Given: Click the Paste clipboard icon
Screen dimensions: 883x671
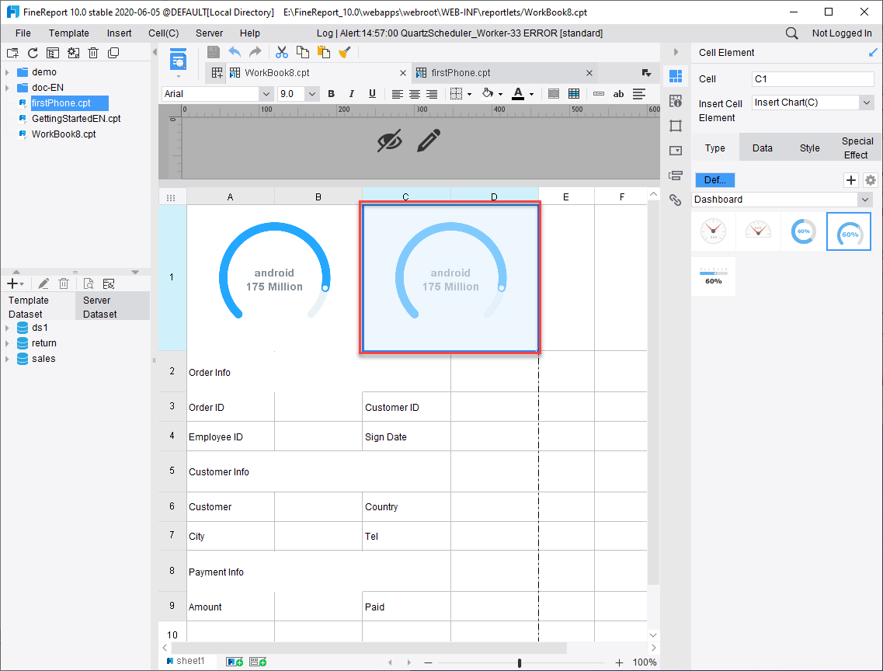Looking at the screenshot, I should [324, 52].
